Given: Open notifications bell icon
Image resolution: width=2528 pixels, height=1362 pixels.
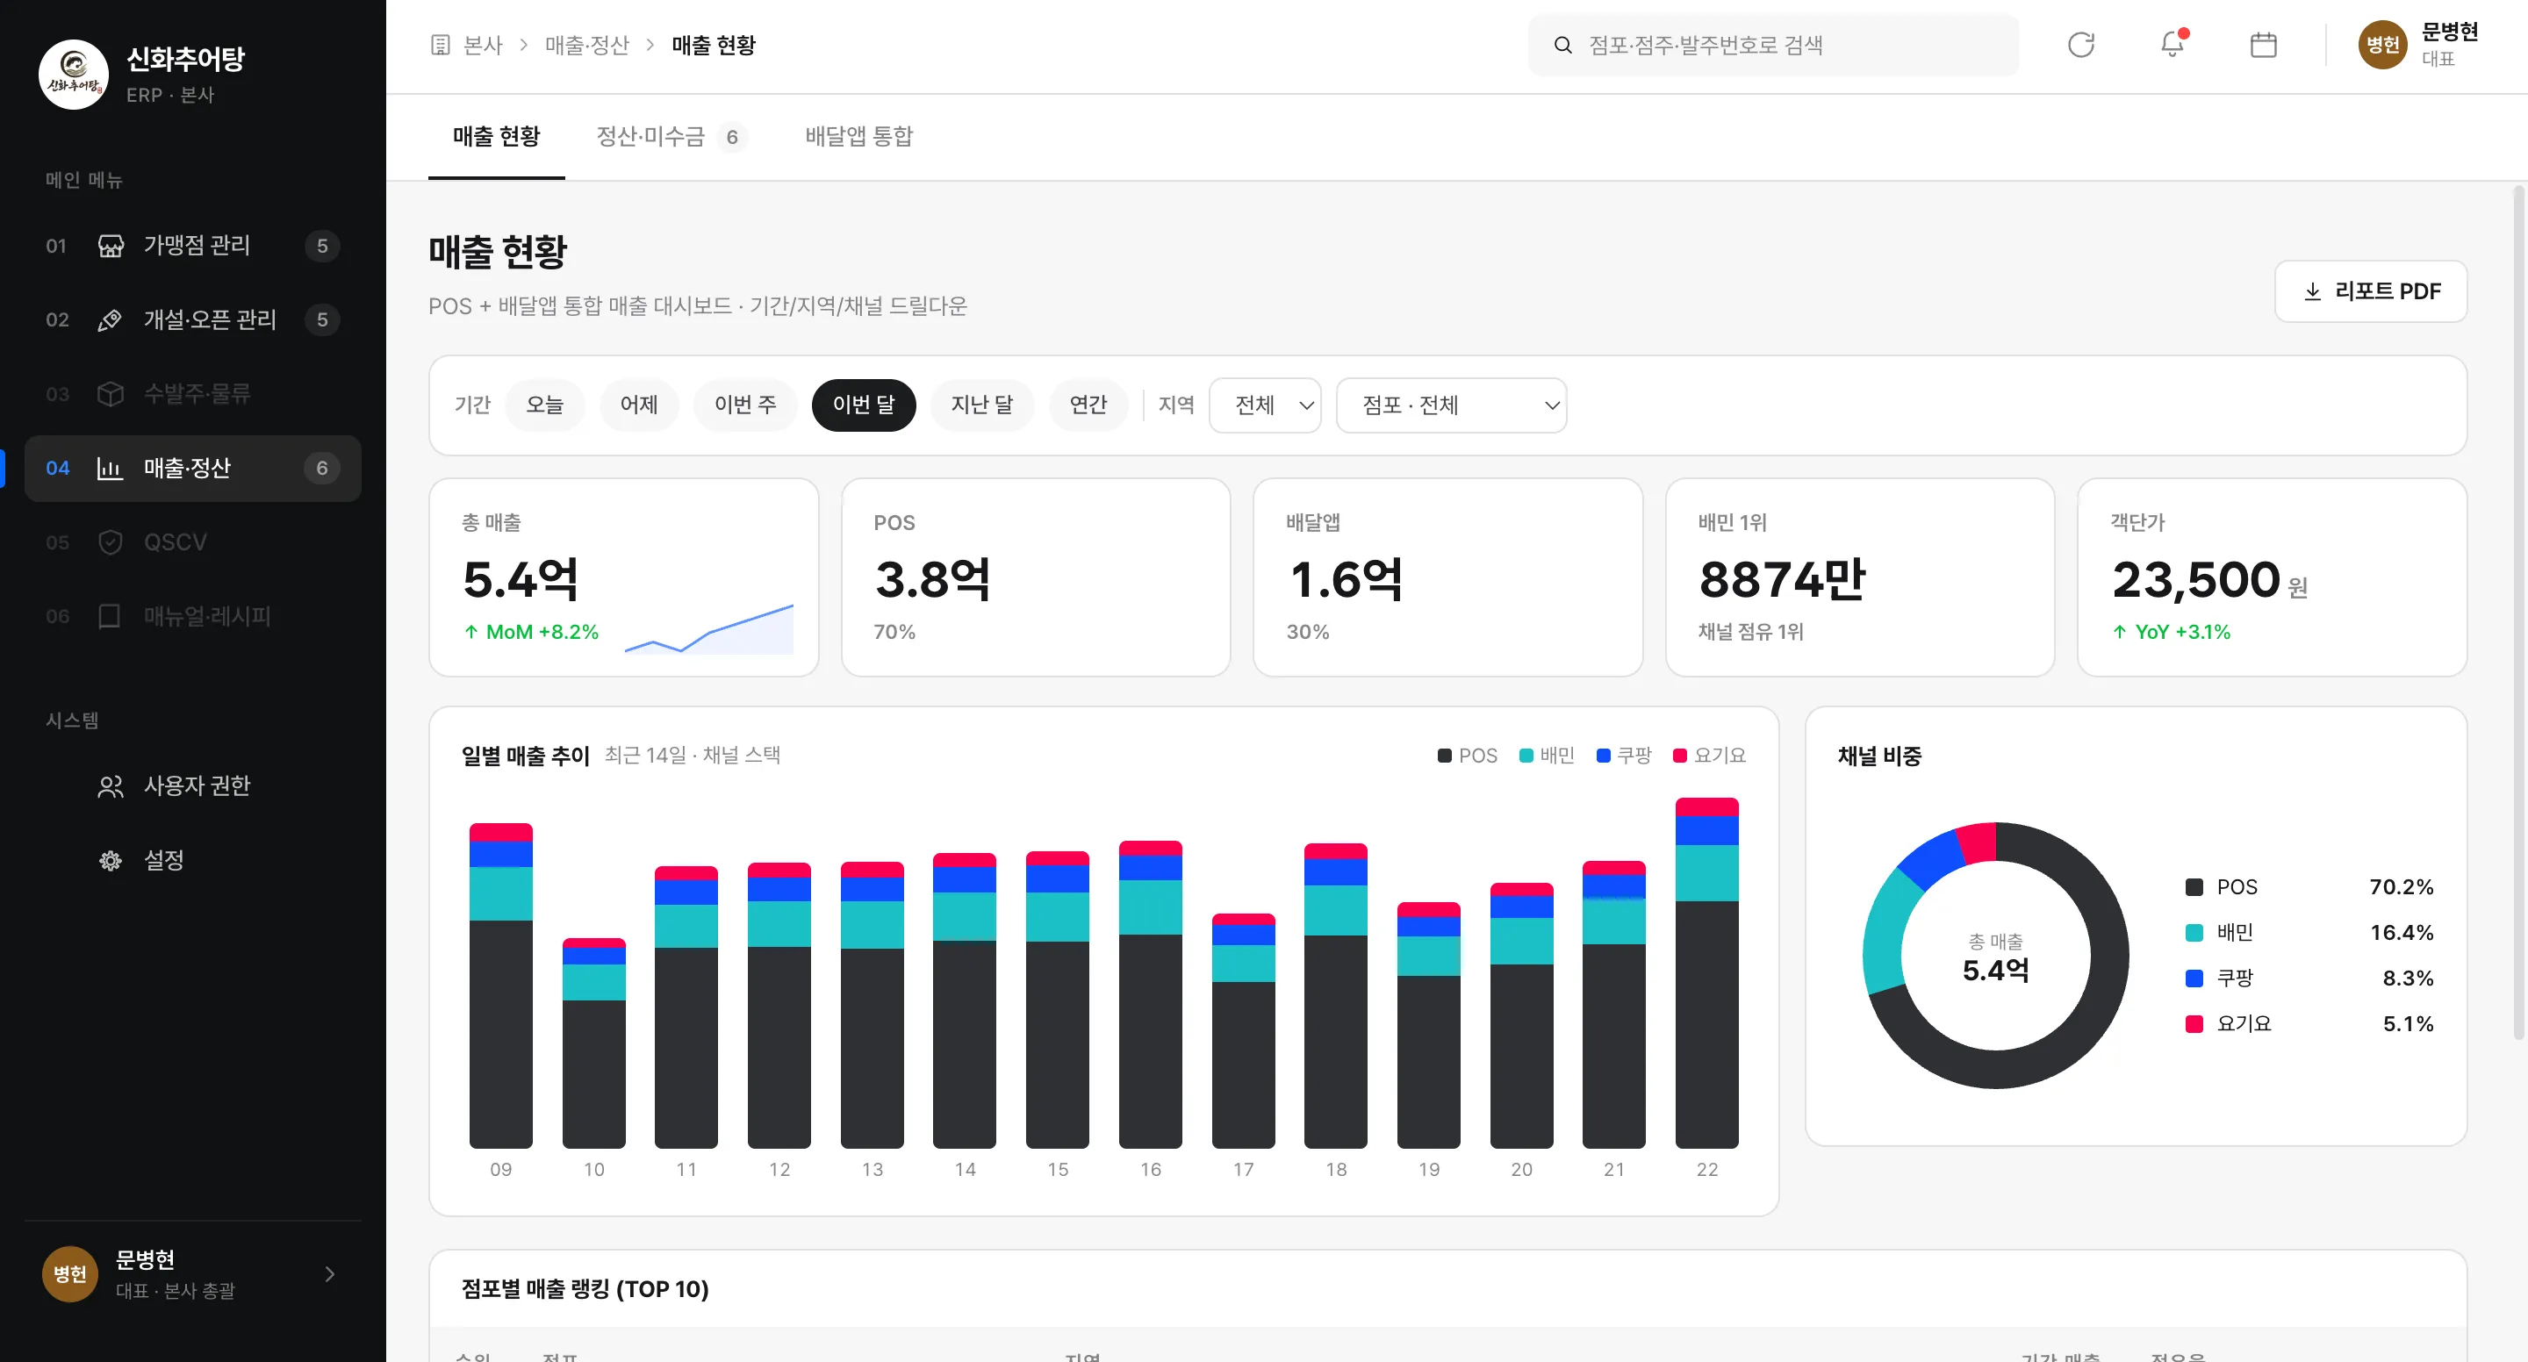Looking at the screenshot, I should point(2172,45).
